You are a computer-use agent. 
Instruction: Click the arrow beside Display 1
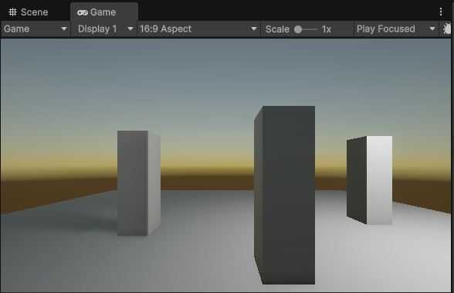tap(130, 29)
